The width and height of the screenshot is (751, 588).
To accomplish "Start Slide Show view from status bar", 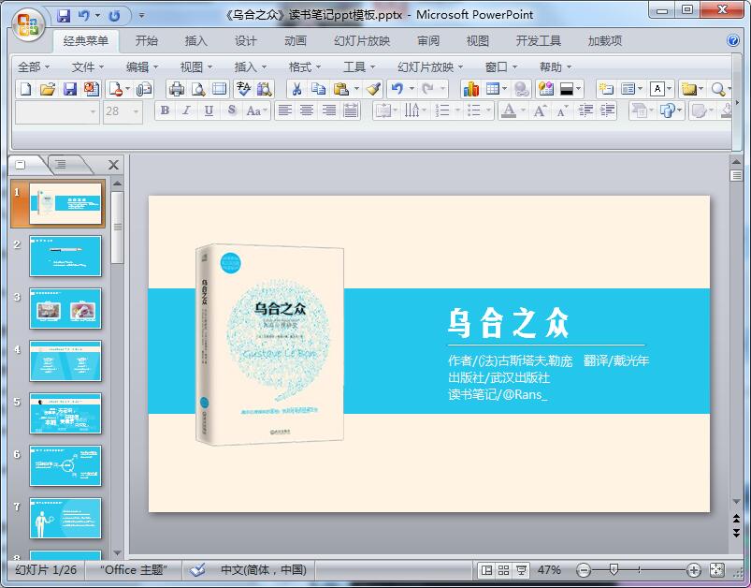I will pyautogui.click(x=521, y=570).
